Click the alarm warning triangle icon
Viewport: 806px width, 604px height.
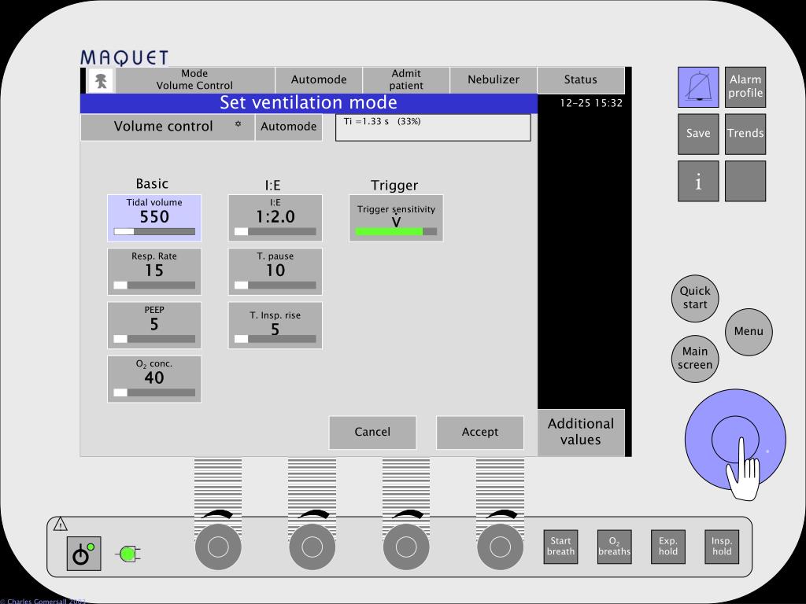[60, 524]
